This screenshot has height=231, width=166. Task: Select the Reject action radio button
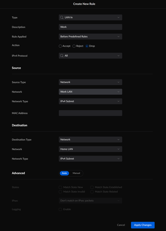click(x=74, y=46)
